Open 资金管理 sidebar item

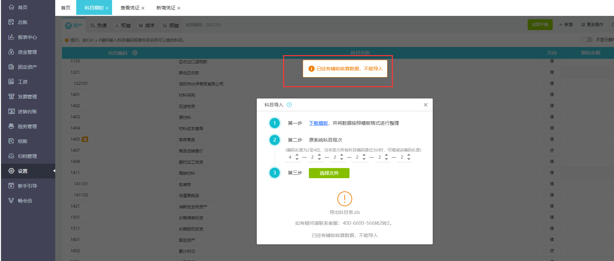[27, 52]
